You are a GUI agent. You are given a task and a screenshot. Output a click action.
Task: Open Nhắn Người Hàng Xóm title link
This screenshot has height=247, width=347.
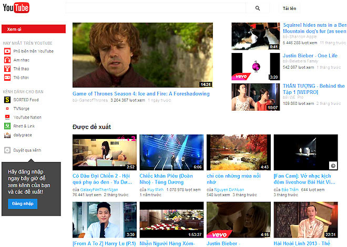pyautogui.click(x=167, y=244)
